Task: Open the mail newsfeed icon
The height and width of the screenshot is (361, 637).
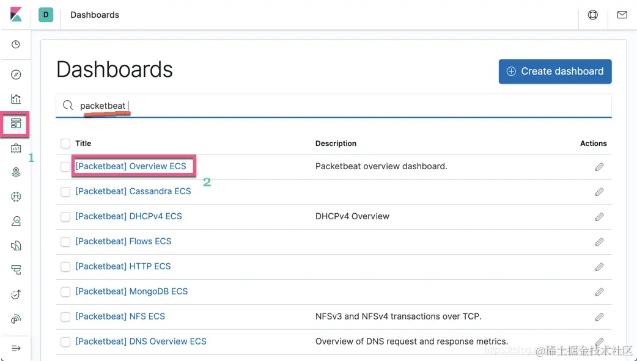Action: point(622,15)
